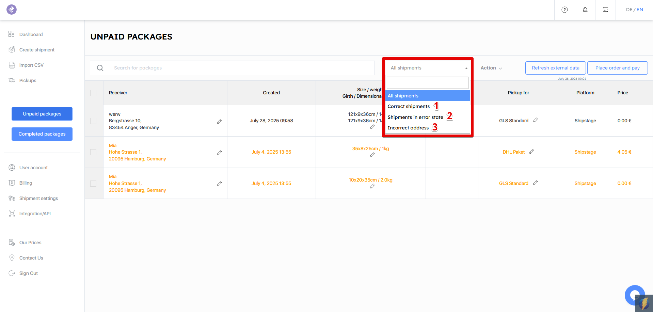Go to Import CSV in sidebar
The height and width of the screenshot is (312, 653).
point(31,65)
